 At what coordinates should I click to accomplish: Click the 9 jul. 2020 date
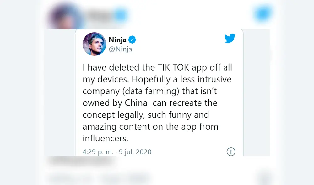135,152
